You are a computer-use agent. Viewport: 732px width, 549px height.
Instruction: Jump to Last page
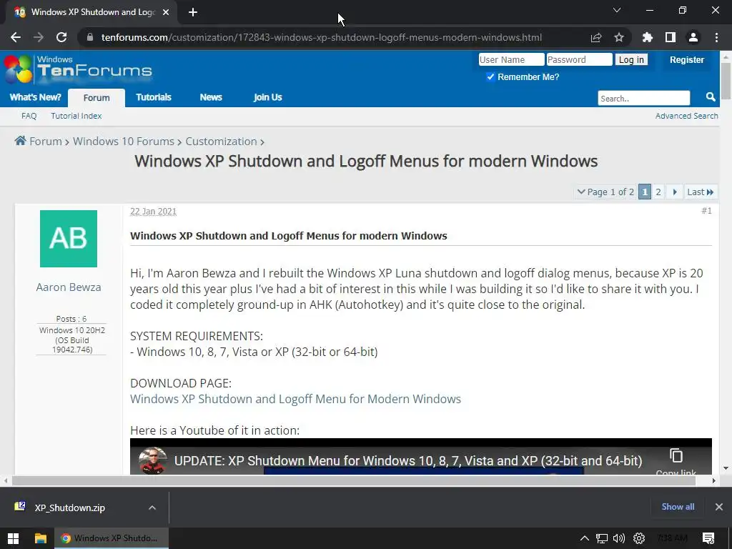coord(701,192)
